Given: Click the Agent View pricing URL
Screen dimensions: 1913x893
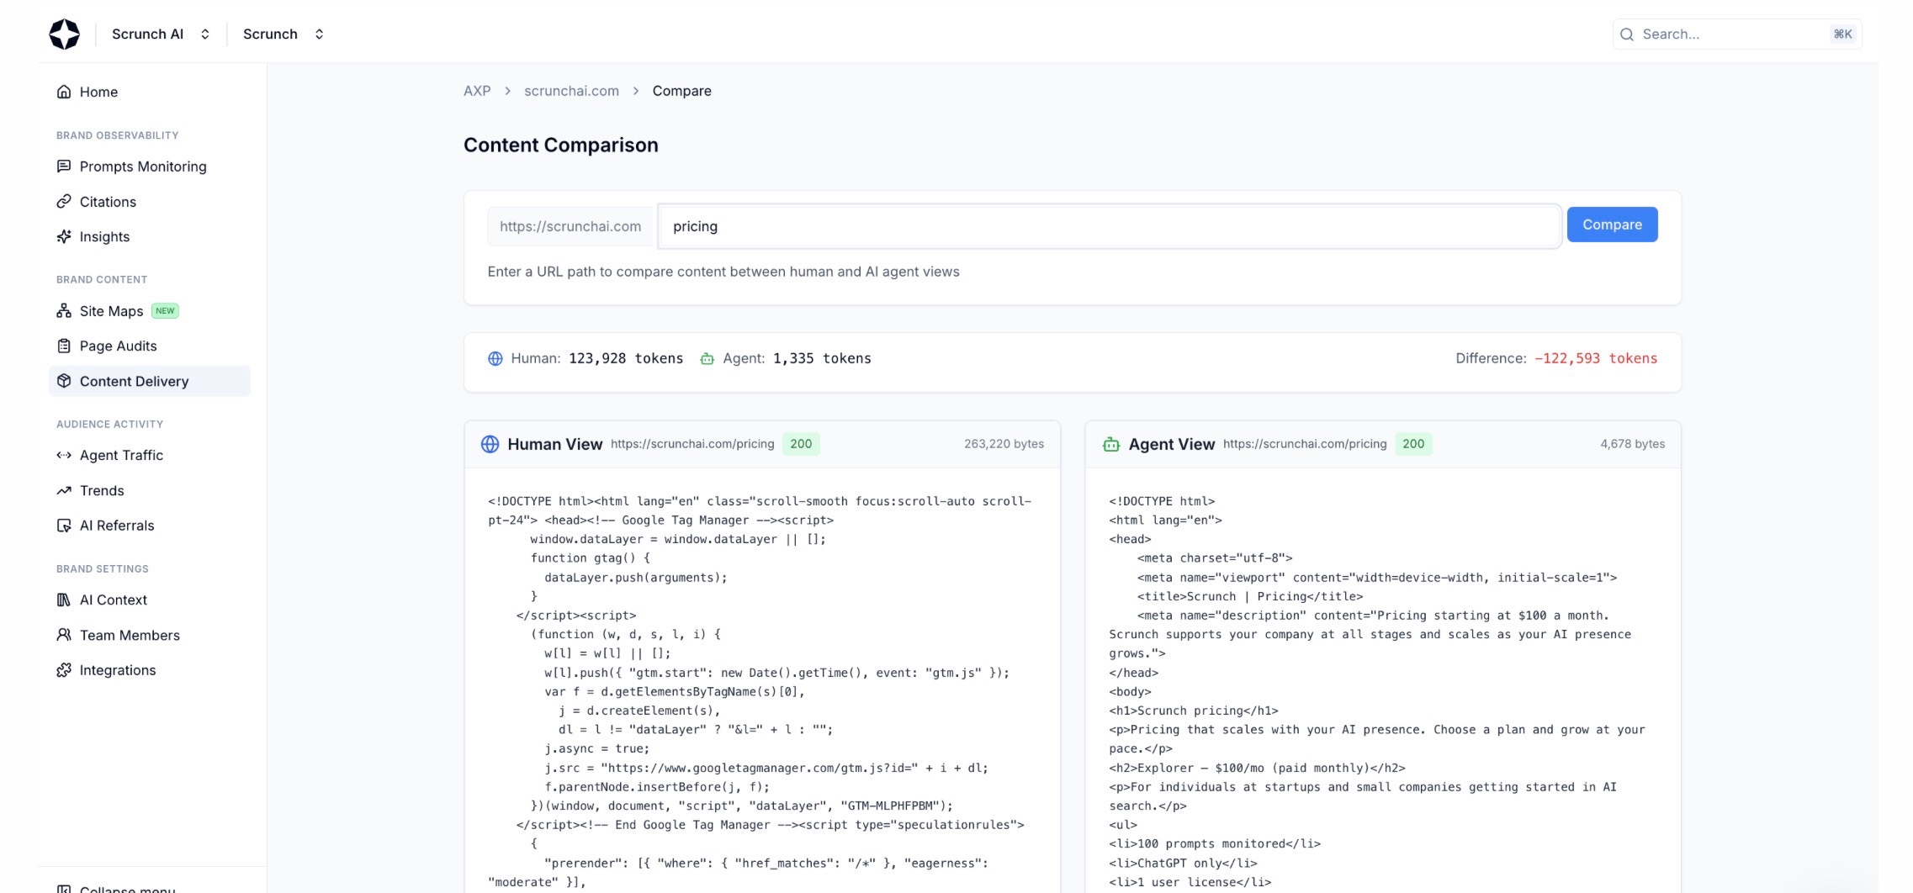Looking at the screenshot, I should [1305, 444].
